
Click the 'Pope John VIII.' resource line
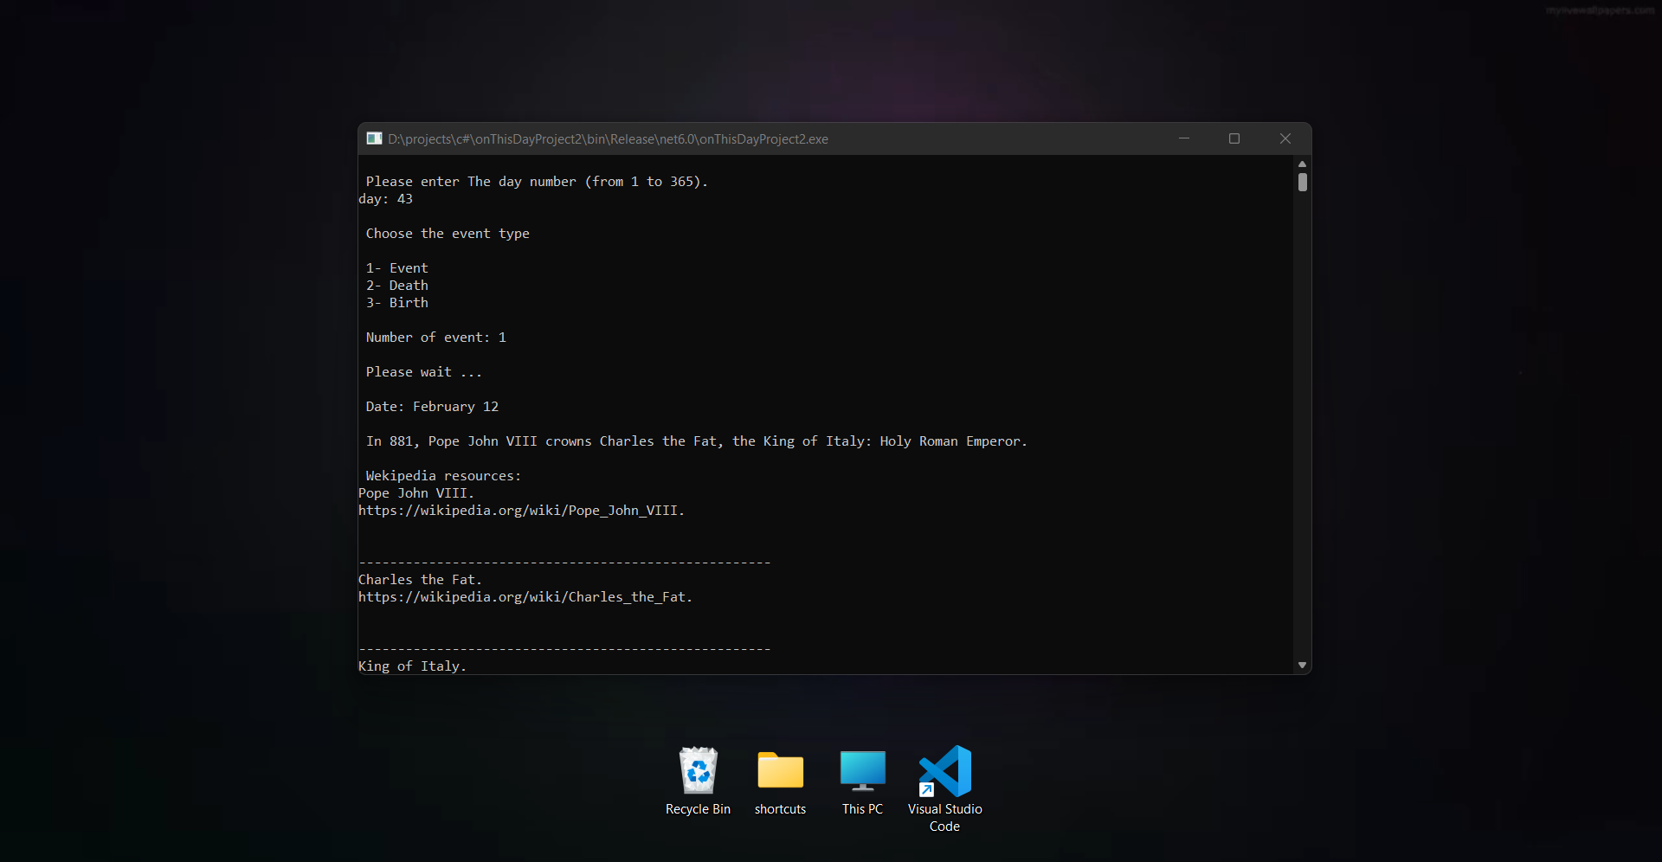click(416, 493)
